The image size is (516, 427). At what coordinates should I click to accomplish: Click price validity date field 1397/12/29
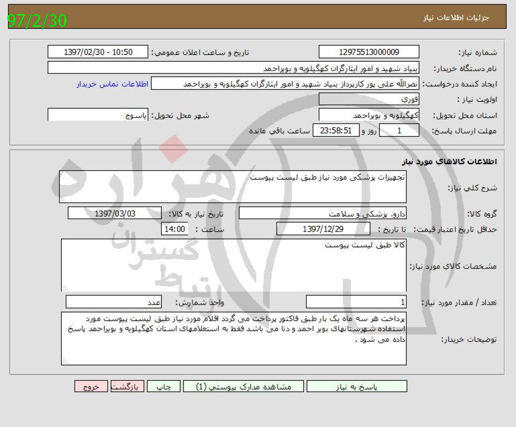[323, 229]
